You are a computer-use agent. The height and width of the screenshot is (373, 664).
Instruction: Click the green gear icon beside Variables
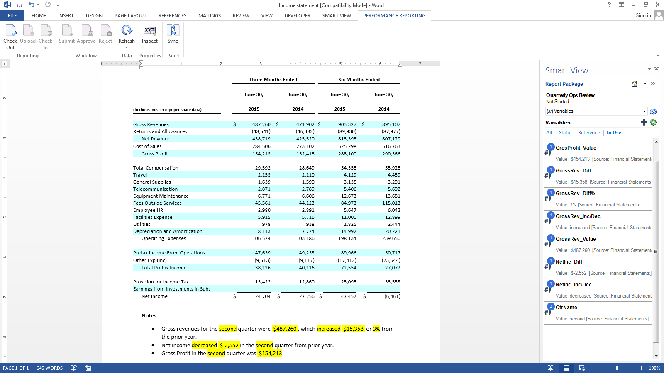click(653, 122)
